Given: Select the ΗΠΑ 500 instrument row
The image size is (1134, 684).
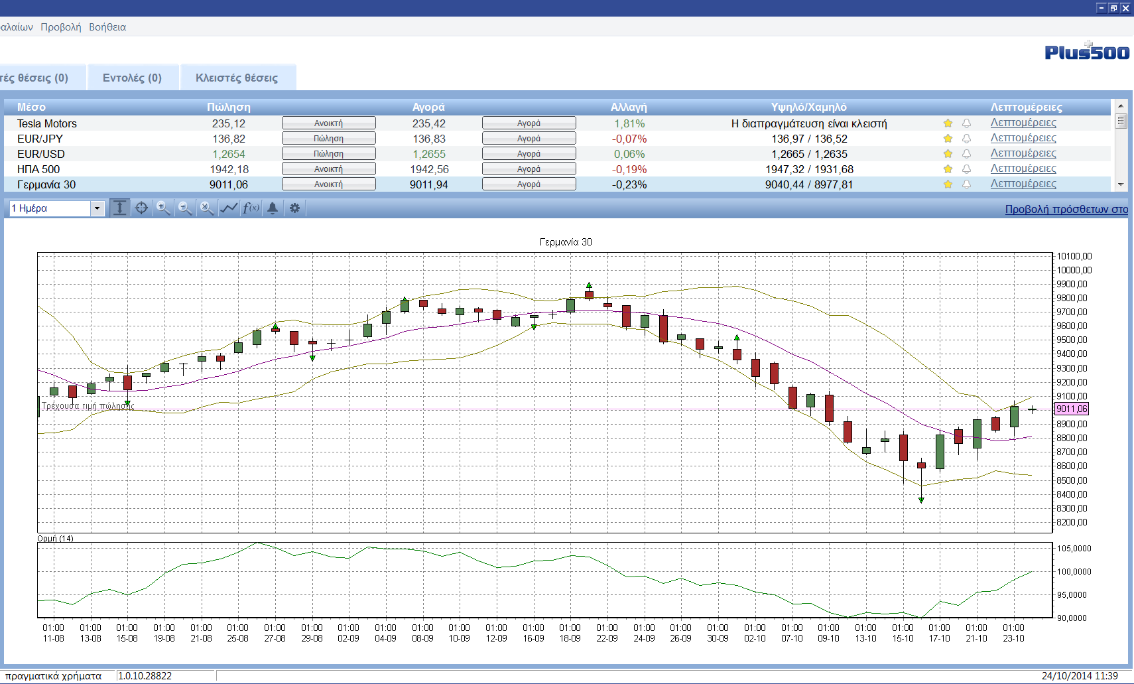Looking at the screenshot, I should point(557,169).
